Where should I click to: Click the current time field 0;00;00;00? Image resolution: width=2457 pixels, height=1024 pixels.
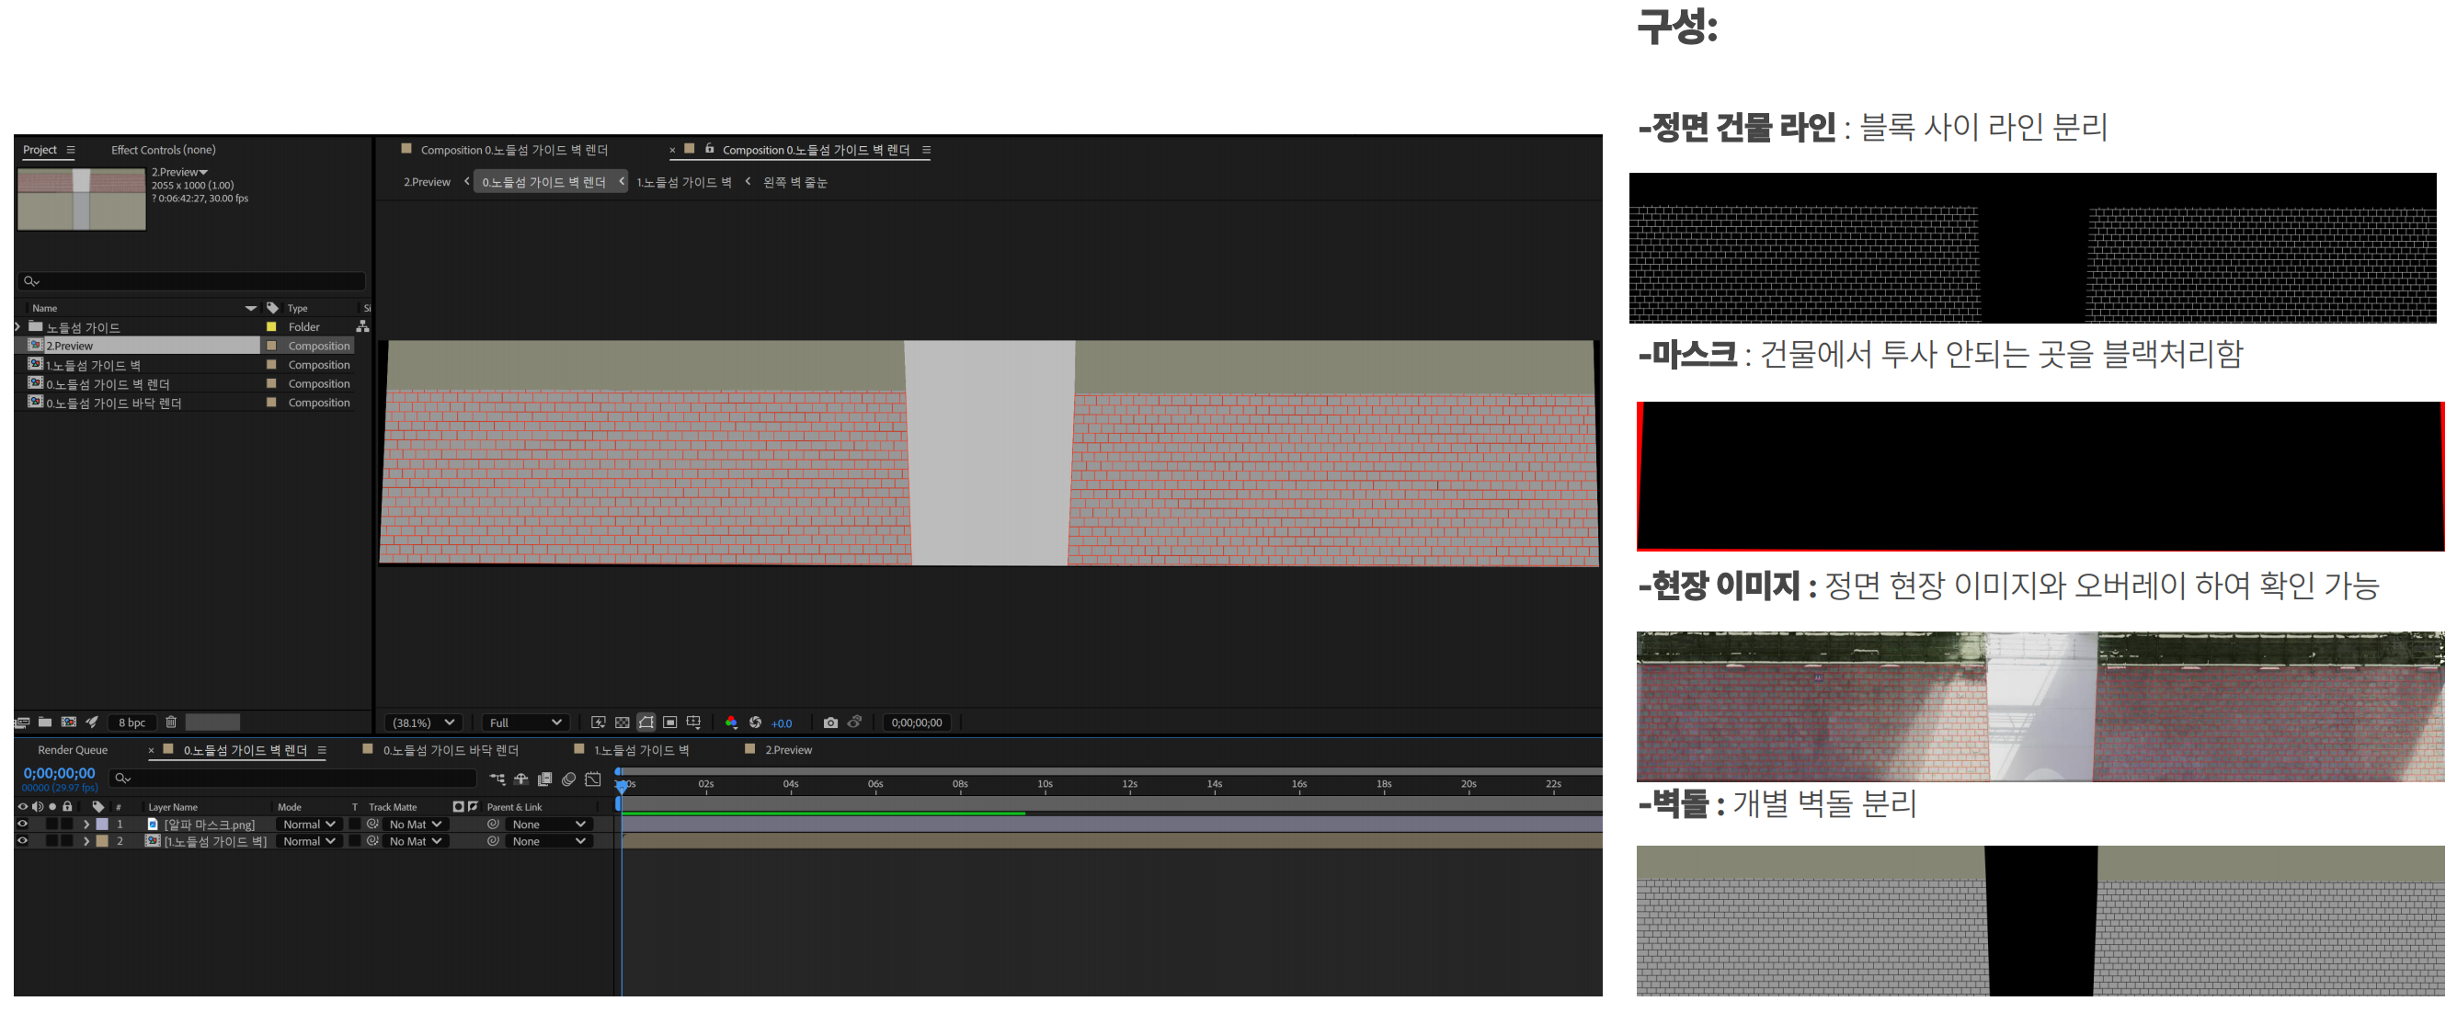[x=57, y=773]
